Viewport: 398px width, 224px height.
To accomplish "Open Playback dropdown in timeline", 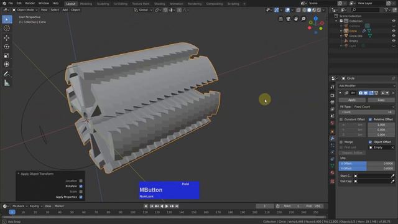I will pos(20,206).
